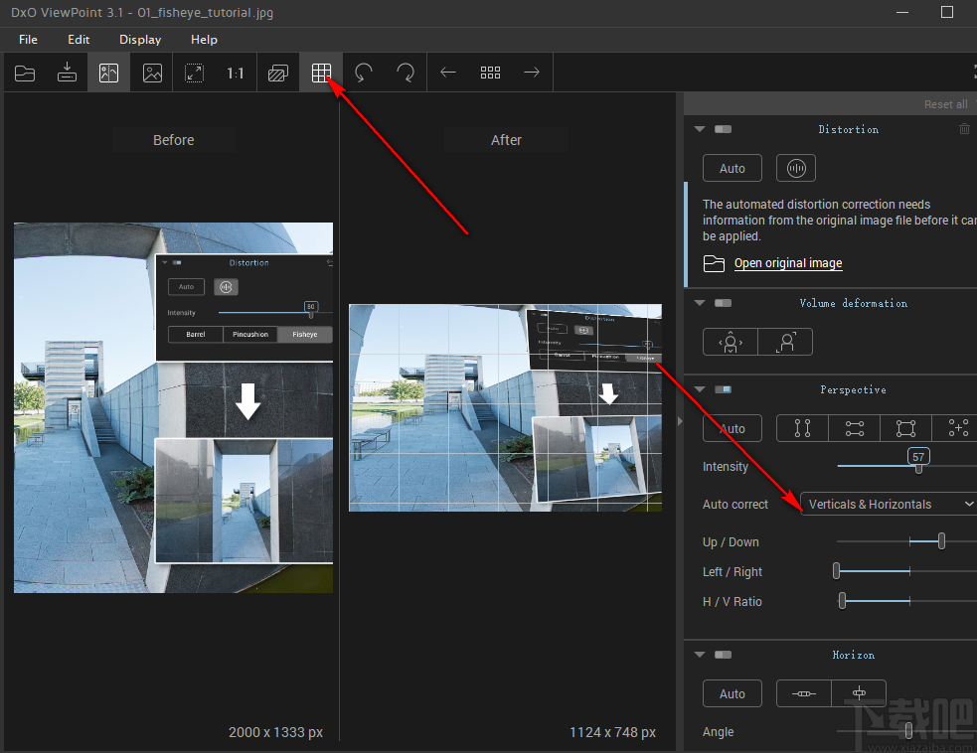Switch to single image view icon

point(152,73)
